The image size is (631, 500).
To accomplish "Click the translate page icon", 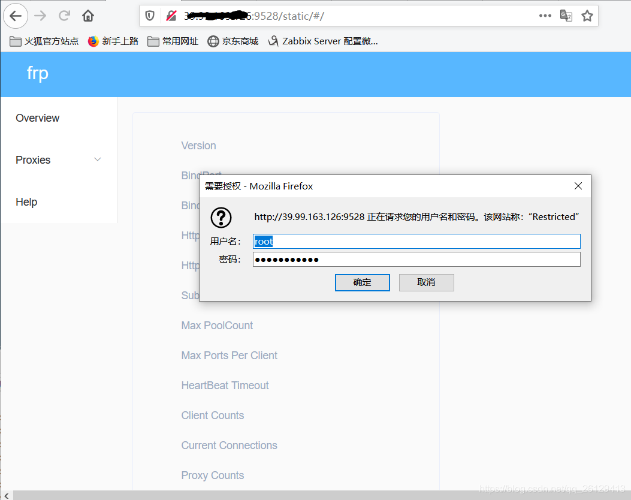I will (566, 16).
